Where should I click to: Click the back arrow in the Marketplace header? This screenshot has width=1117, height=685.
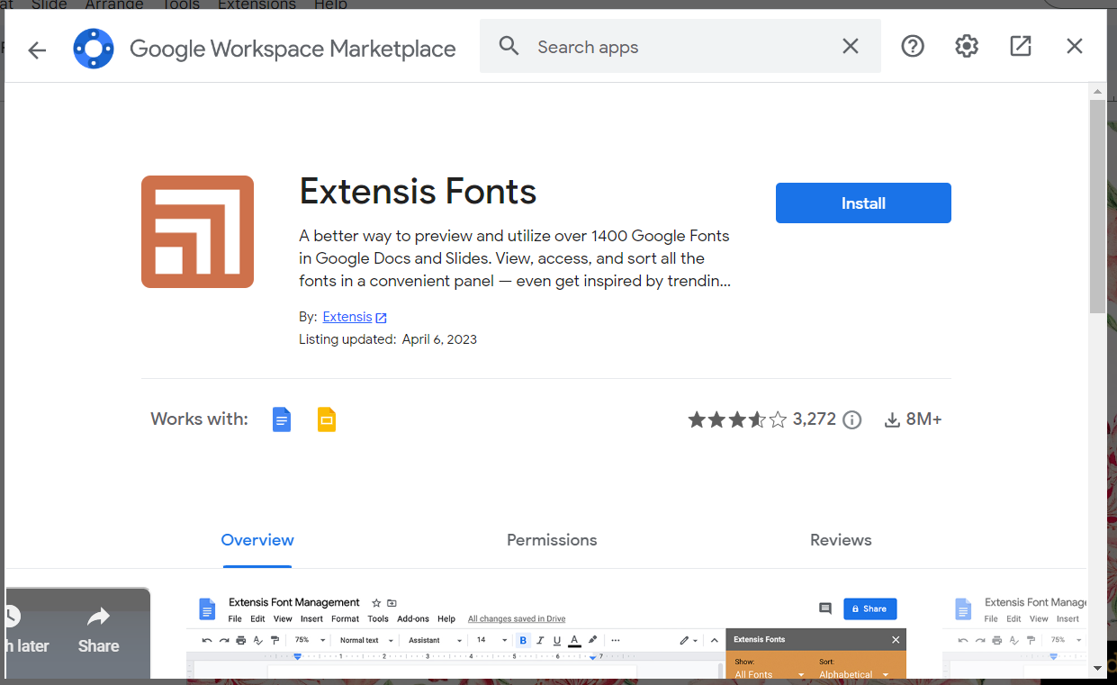point(36,50)
